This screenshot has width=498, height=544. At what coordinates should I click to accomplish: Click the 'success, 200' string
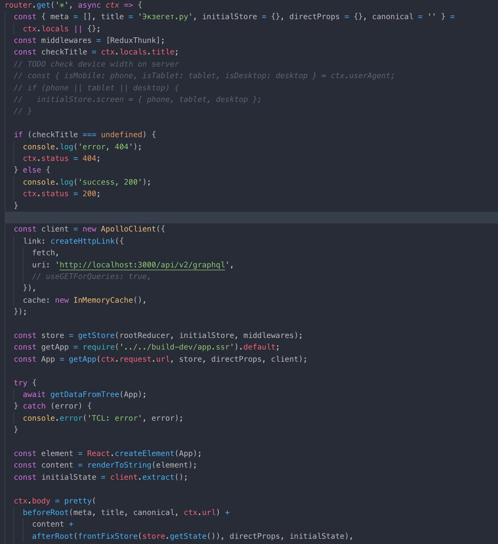(x=110, y=182)
